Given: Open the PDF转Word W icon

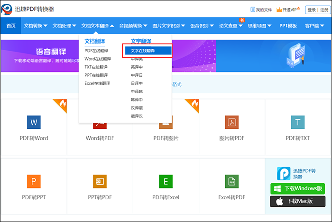Looking at the screenshot, I should (34, 122).
